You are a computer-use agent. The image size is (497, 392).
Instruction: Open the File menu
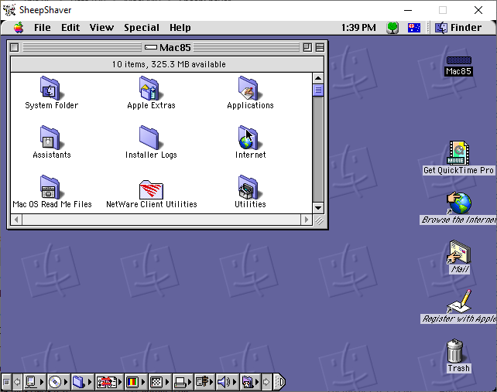pos(42,28)
